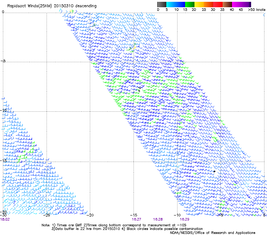Click 'Black circles indicate possible contamination' note

pos(165,229)
